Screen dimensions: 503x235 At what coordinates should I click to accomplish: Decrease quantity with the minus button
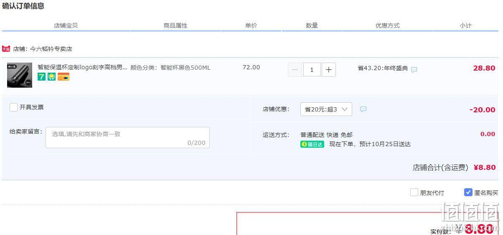tap(295, 70)
